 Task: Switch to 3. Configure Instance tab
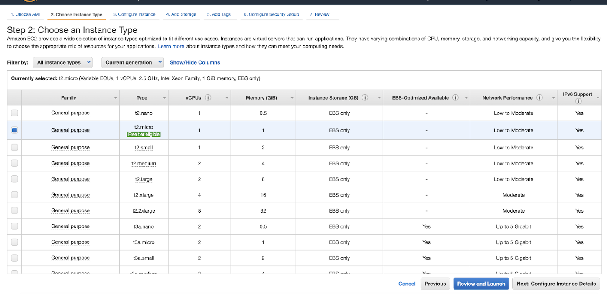[134, 14]
